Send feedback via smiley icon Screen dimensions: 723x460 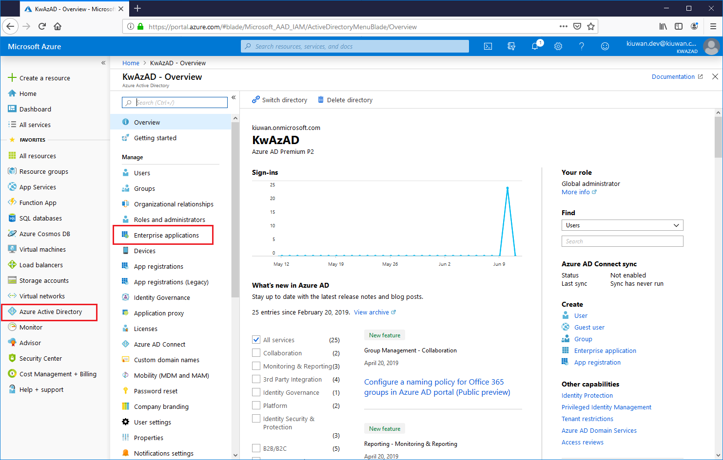pyautogui.click(x=605, y=46)
